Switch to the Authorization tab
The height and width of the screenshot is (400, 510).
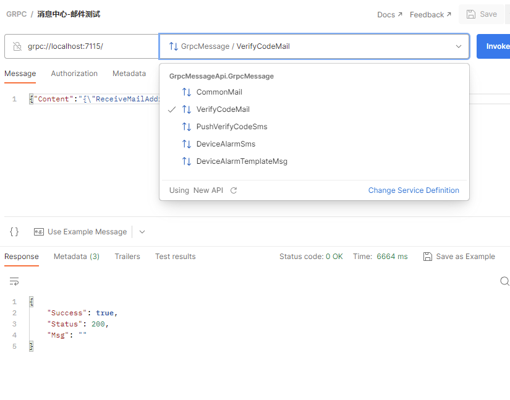[x=74, y=74]
